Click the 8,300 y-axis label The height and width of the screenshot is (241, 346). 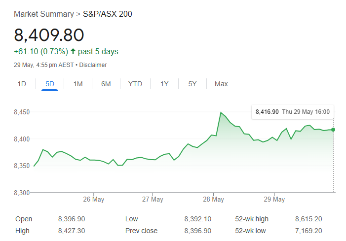(22, 193)
